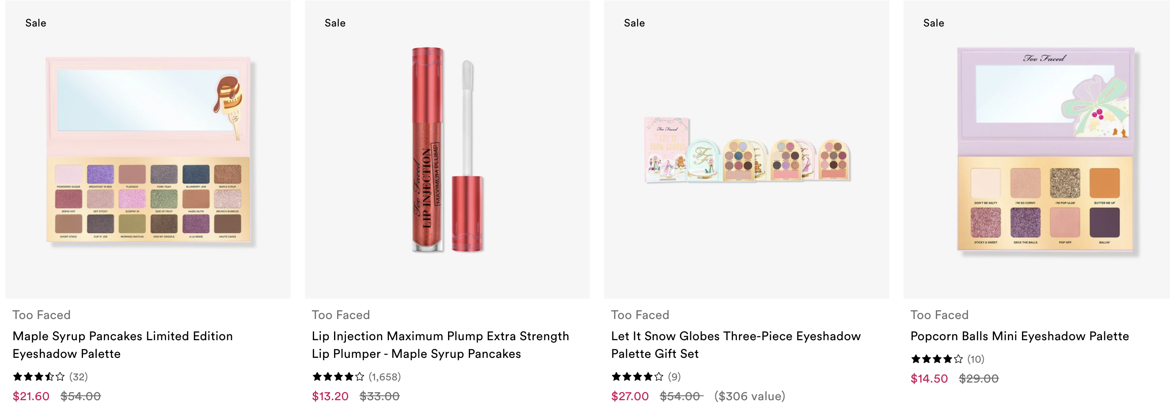Open the Let It Snow Globes gift set image
Image resolution: width=1170 pixels, height=413 pixels.
(747, 149)
